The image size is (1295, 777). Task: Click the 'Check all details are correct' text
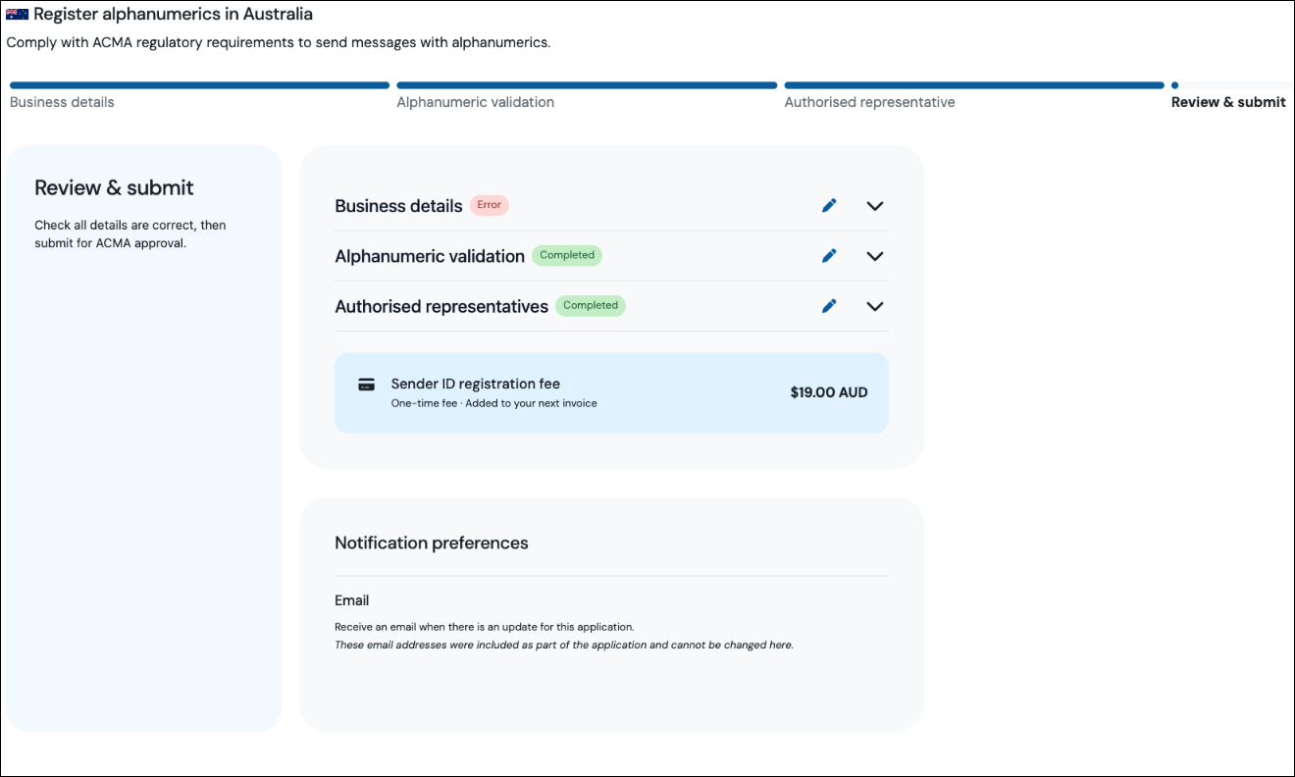130,234
